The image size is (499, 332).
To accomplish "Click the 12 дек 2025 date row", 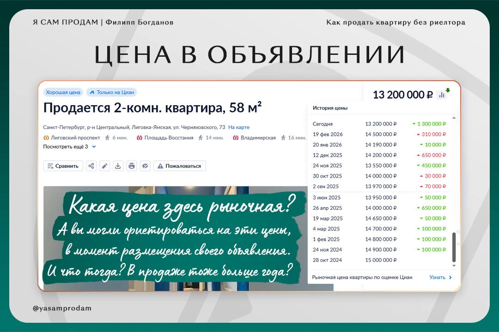I will (x=379, y=155).
